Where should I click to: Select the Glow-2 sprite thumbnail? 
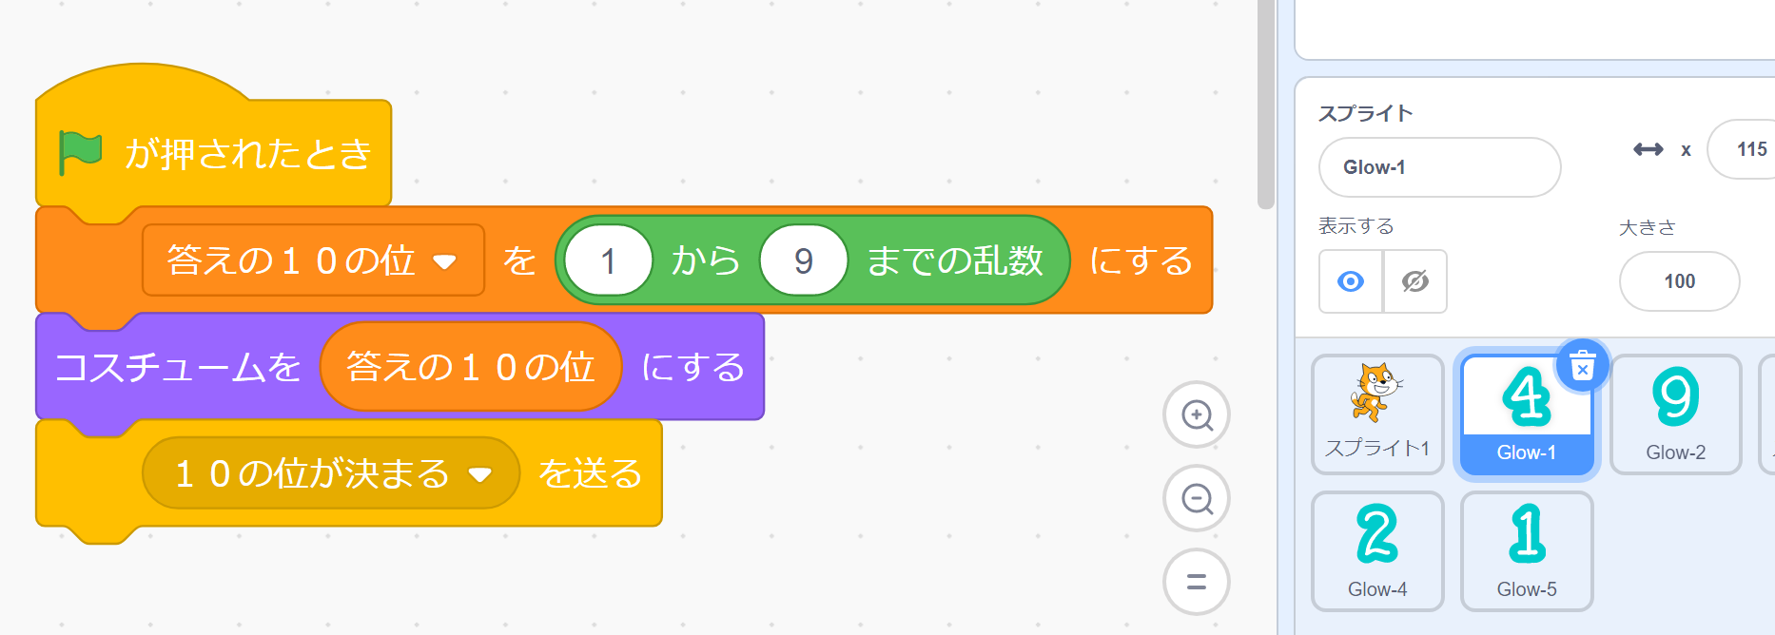pyautogui.click(x=1675, y=414)
